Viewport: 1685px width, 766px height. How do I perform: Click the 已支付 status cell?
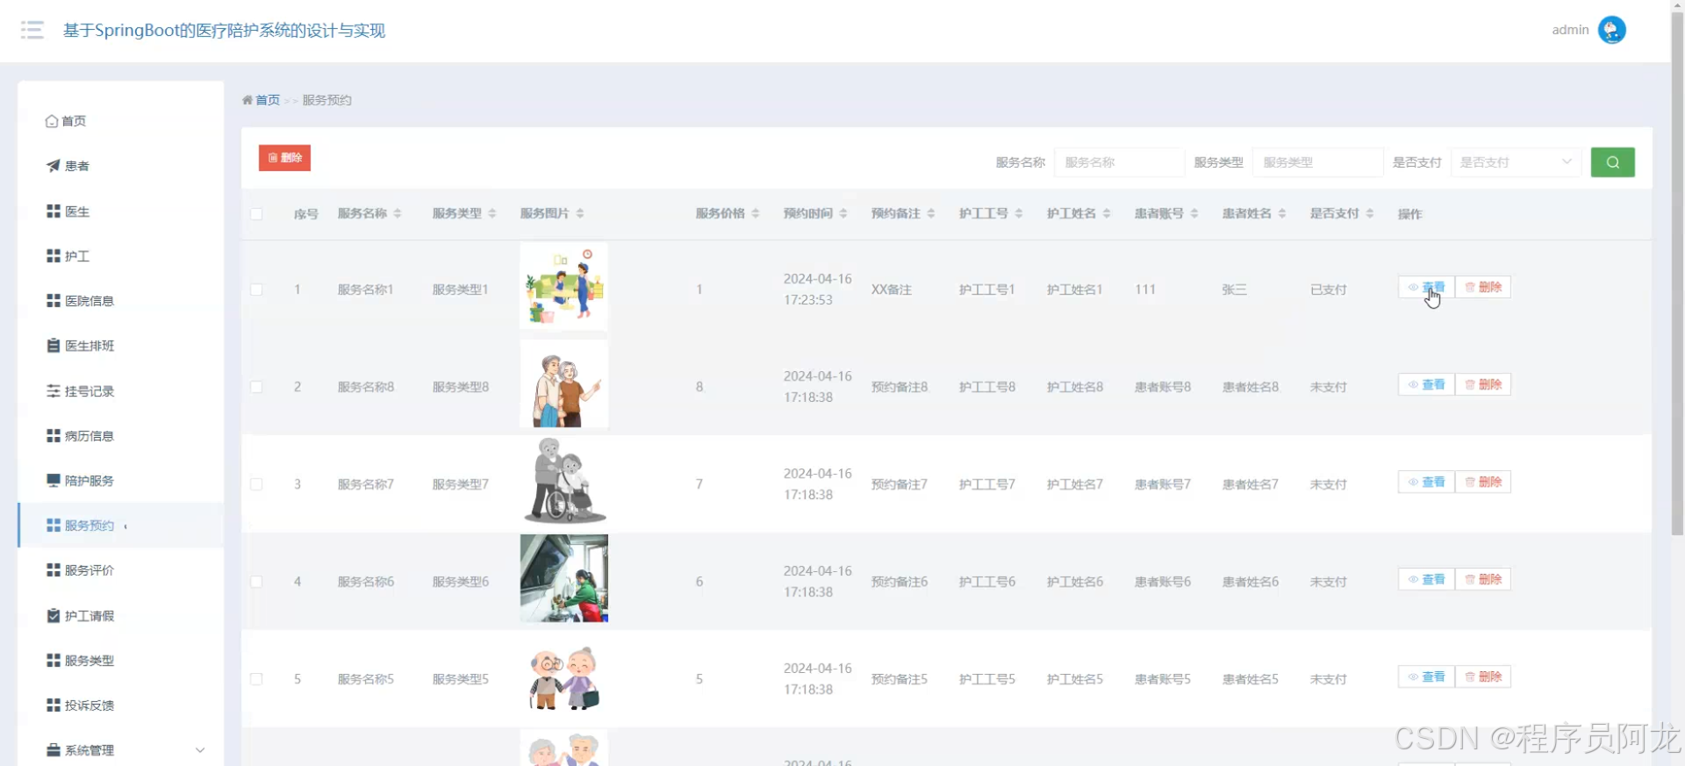pos(1328,290)
